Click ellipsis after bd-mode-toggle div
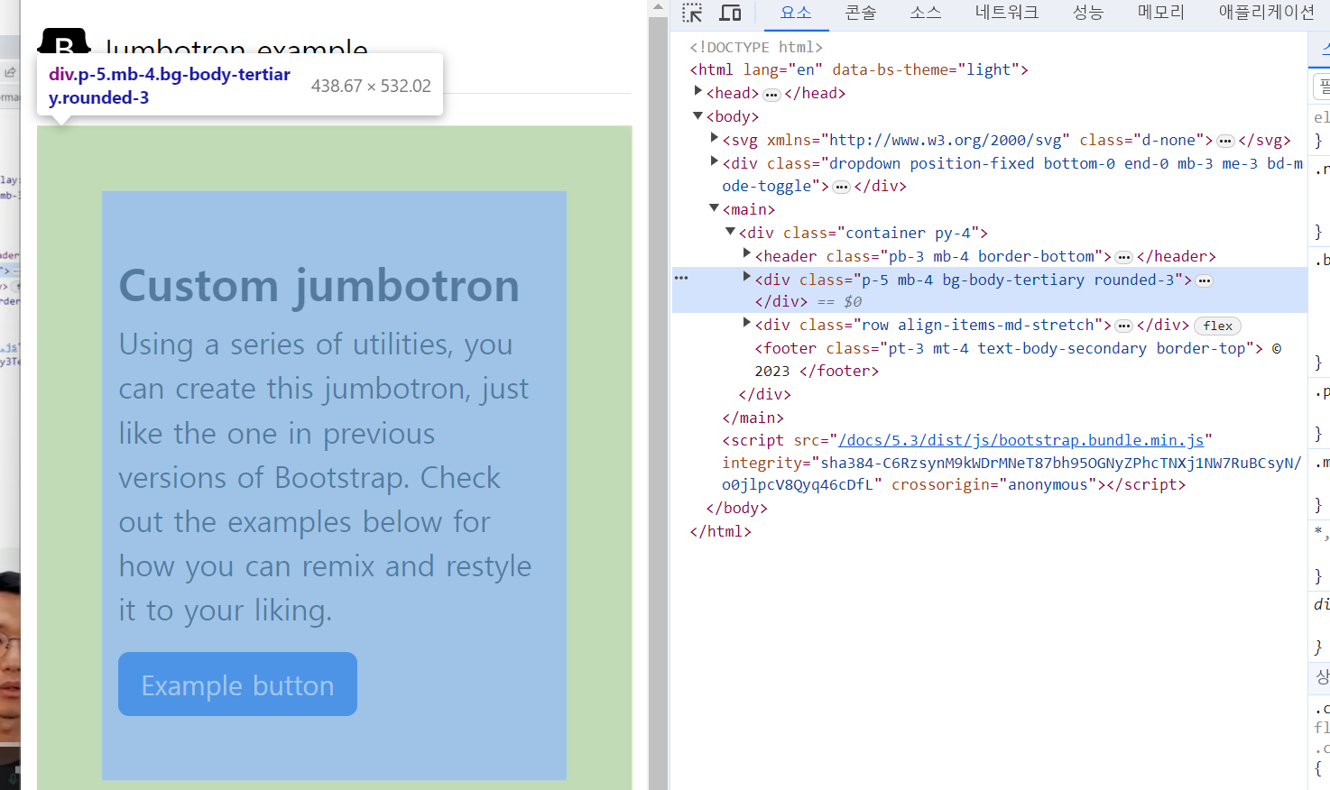Image resolution: width=1330 pixels, height=790 pixels. 841,187
